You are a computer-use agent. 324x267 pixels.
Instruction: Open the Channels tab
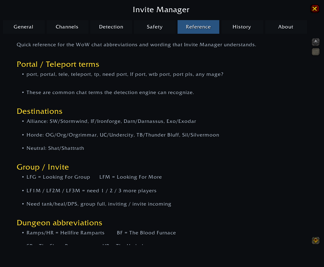point(67,27)
